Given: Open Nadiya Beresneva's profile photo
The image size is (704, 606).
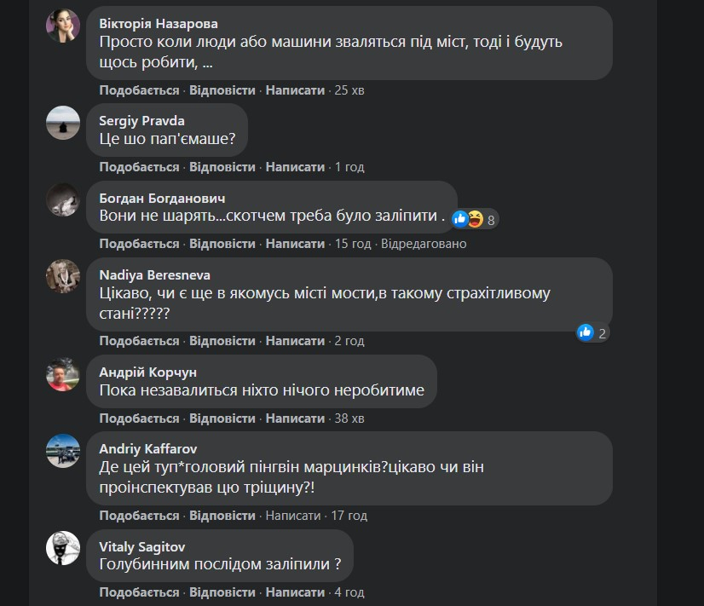Looking at the screenshot, I should [63, 276].
